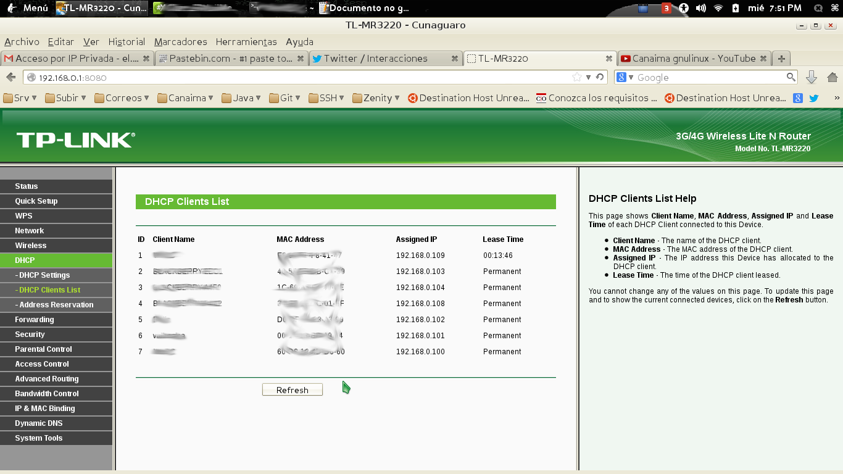Open the Security section
This screenshot has width=843, height=474.
pyautogui.click(x=56, y=335)
